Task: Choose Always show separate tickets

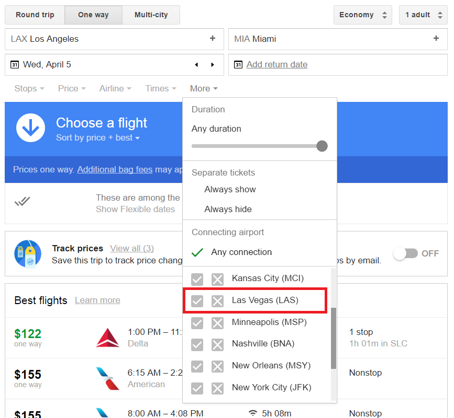Action: pyautogui.click(x=230, y=190)
